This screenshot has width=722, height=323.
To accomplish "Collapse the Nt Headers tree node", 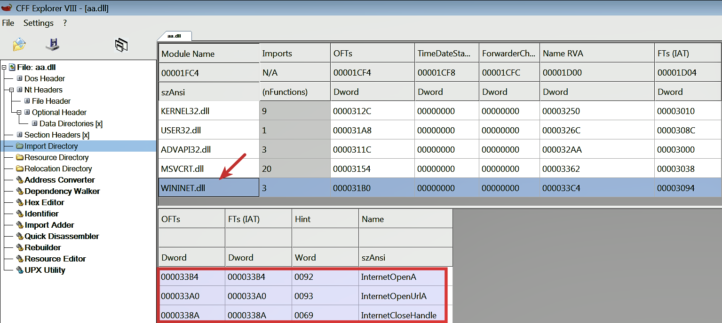I will [12, 90].
